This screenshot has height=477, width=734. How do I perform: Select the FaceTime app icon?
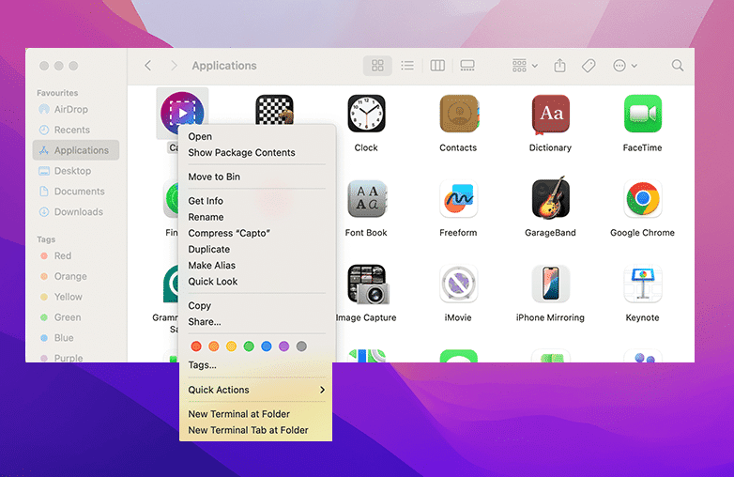(643, 114)
